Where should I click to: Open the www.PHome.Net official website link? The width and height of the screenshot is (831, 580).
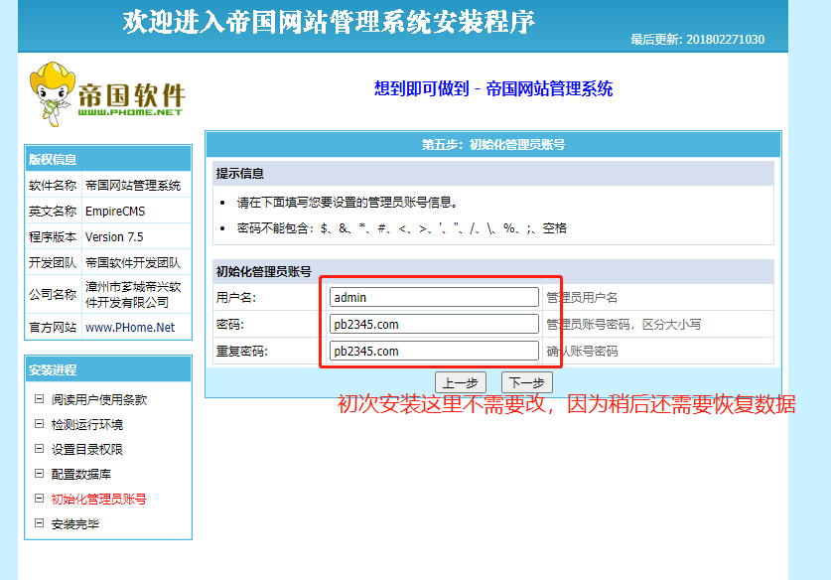click(130, 328)
